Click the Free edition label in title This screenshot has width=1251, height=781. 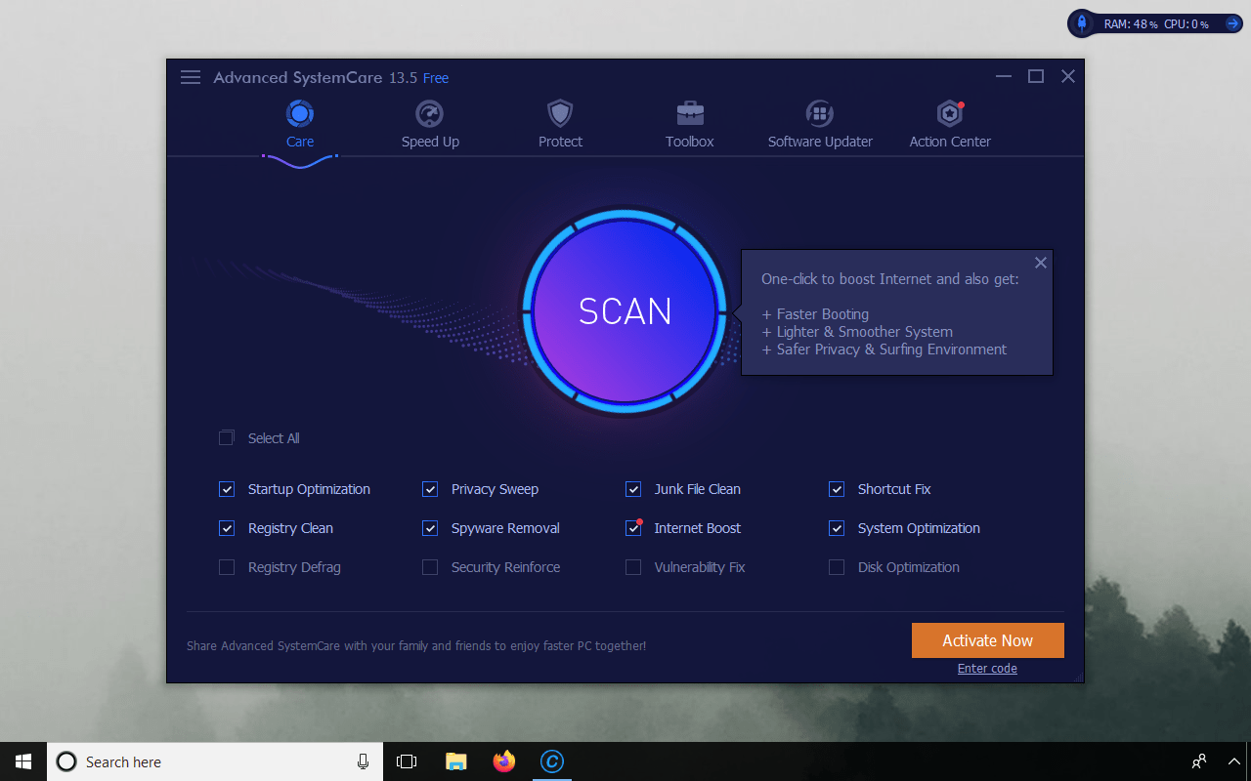(x=436, y=78)
